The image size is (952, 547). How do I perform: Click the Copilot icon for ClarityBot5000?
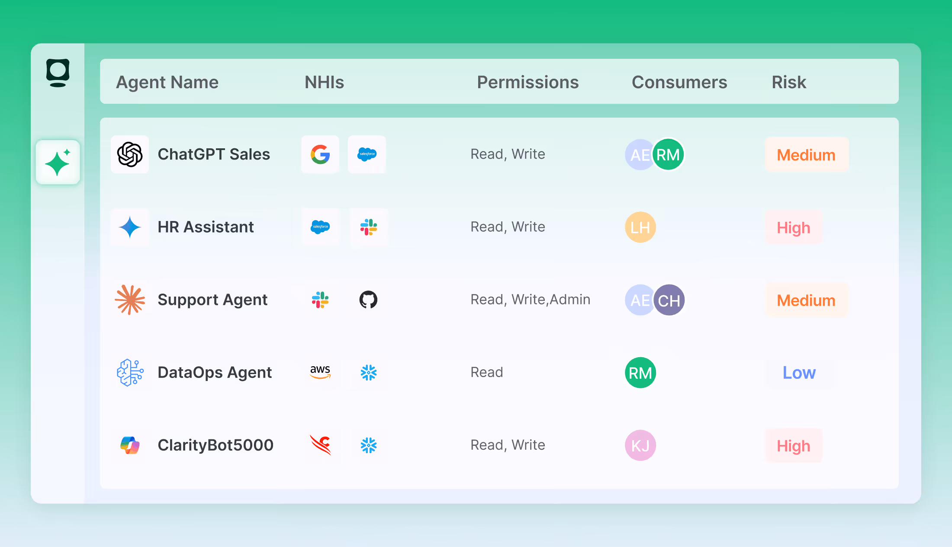pyautogui.click(x=130, y=445)
